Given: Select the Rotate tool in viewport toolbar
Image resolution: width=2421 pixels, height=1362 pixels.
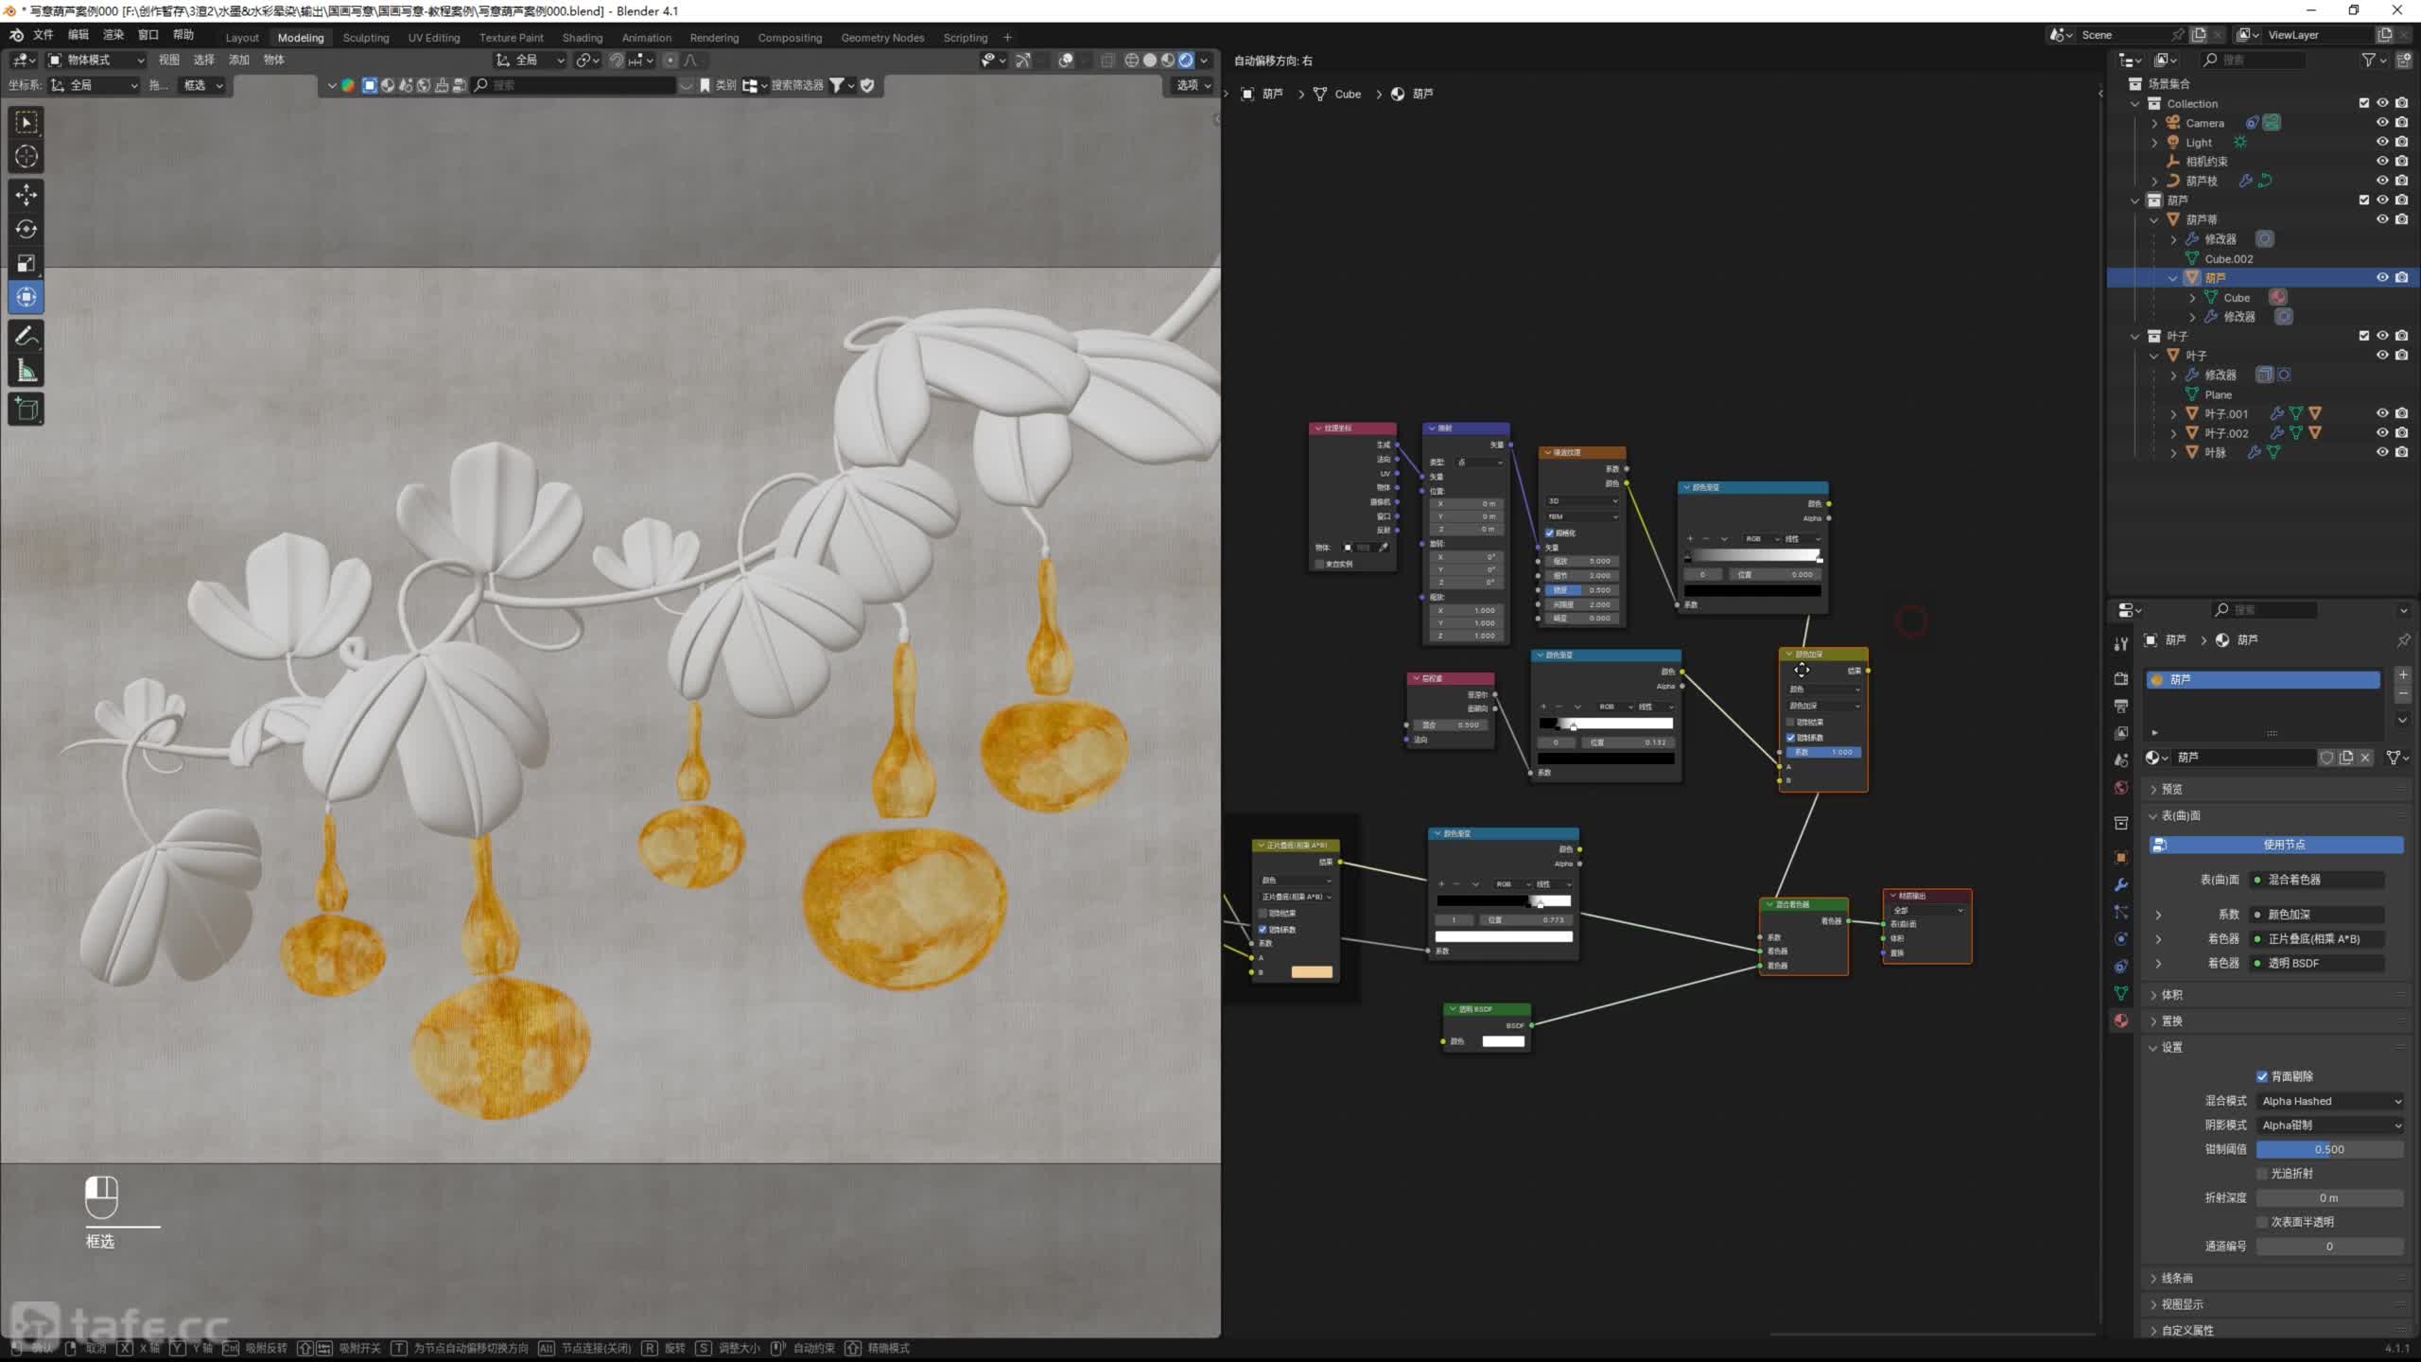Looking at the screenshot, I should [26, 229].
